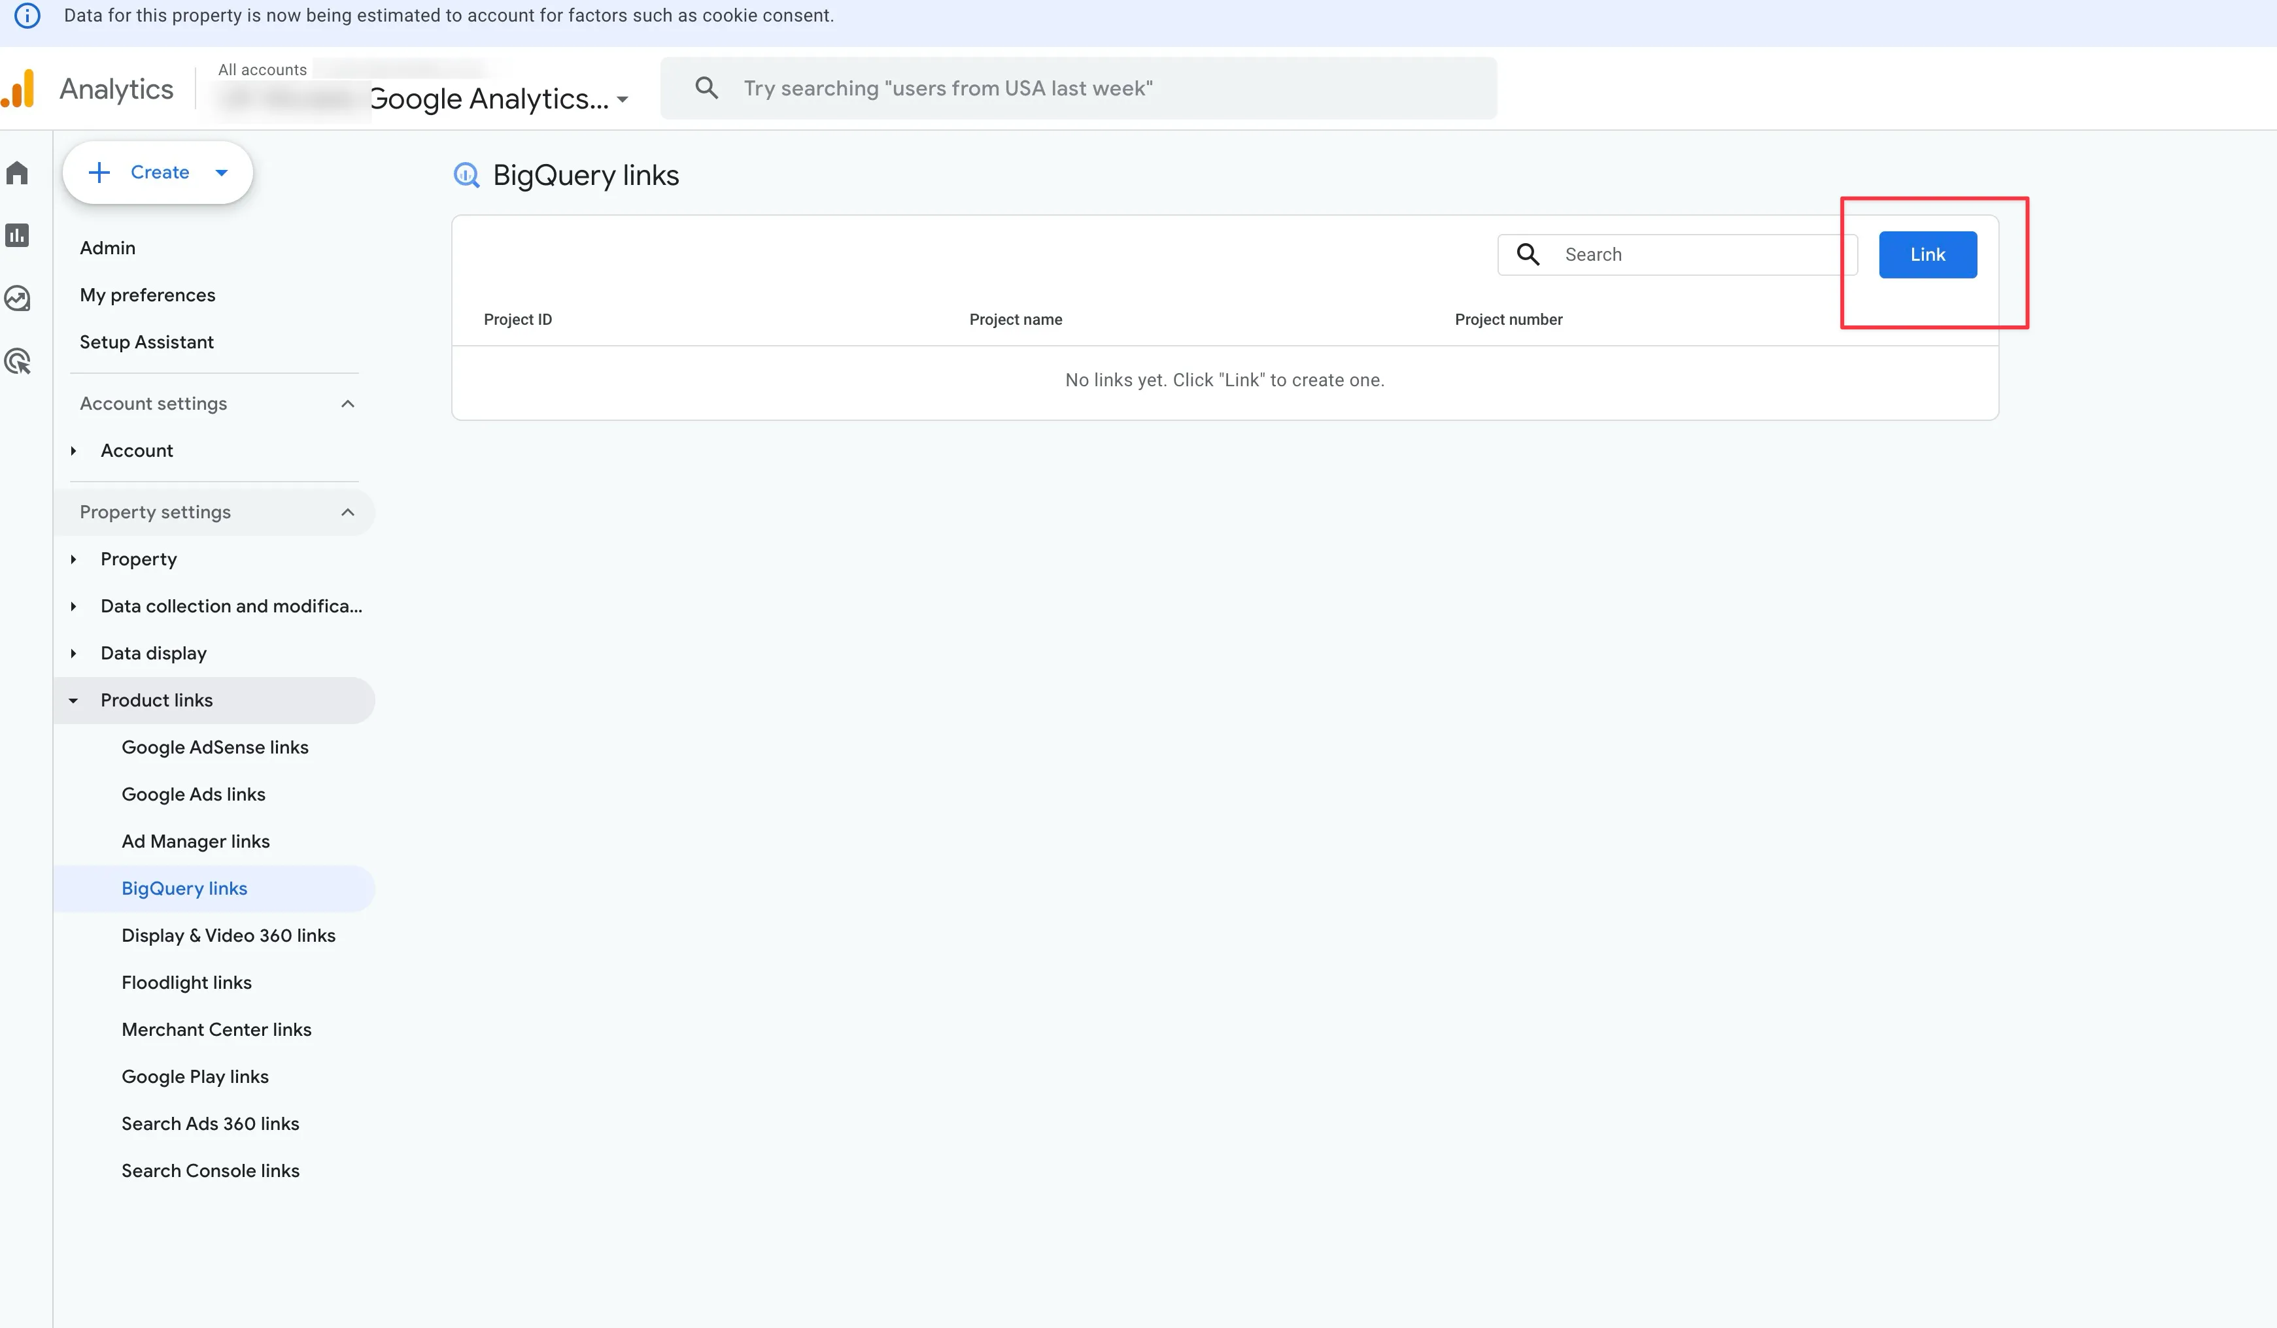Screen dimensions: 2277x1328
Task: Collapse the Account settings section
Action: click(347, 403)
